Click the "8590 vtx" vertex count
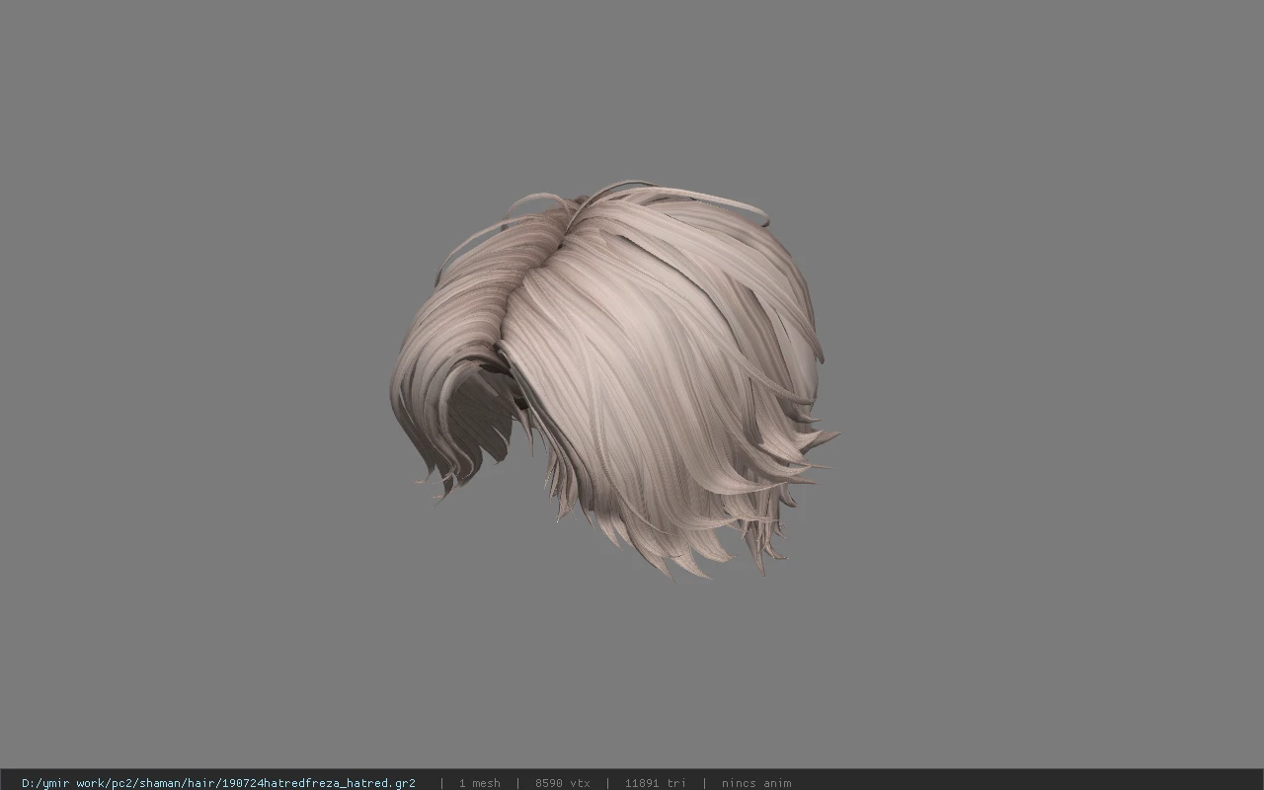This screenshot has height=790, width=1264. pyautogui.click(x=563, y=783)
